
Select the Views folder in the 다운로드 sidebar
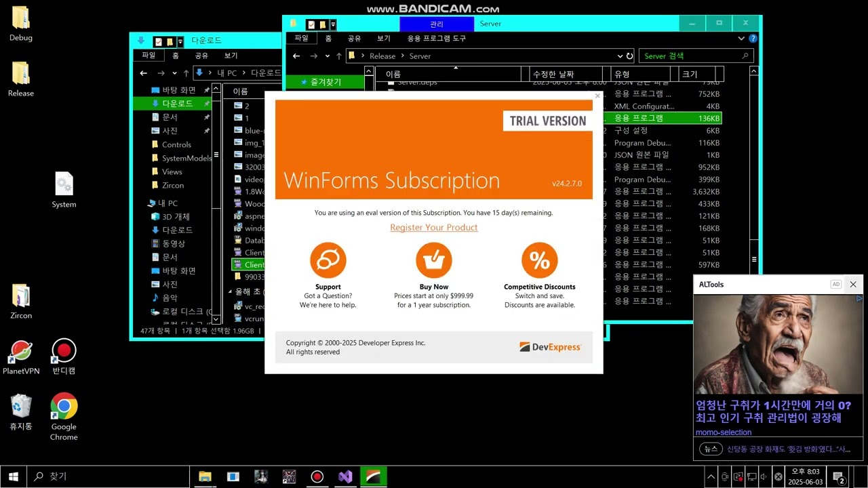(172, 171)
